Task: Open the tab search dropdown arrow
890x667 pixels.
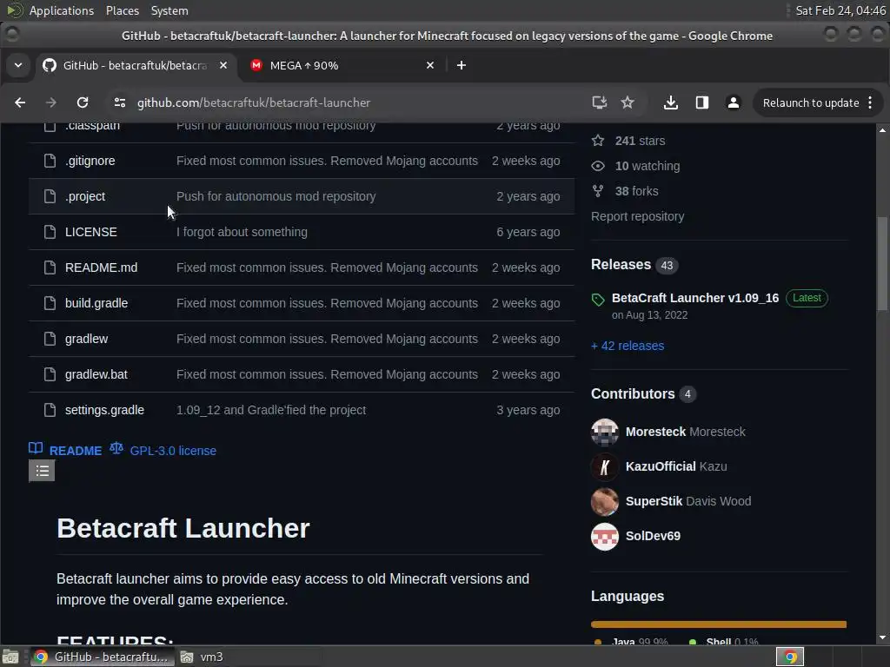Action: [x=18, y=65]
